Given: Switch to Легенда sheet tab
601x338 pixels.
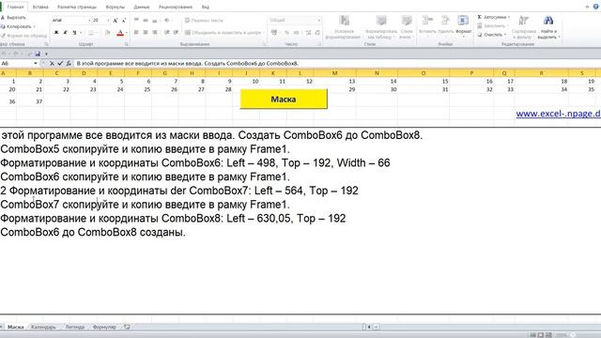Looking at the screenshot, I should tap(75, 327).
